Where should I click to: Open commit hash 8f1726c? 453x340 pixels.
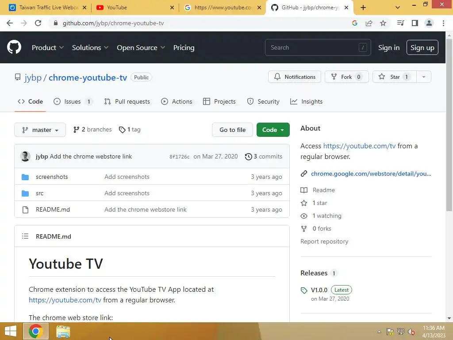180,157
